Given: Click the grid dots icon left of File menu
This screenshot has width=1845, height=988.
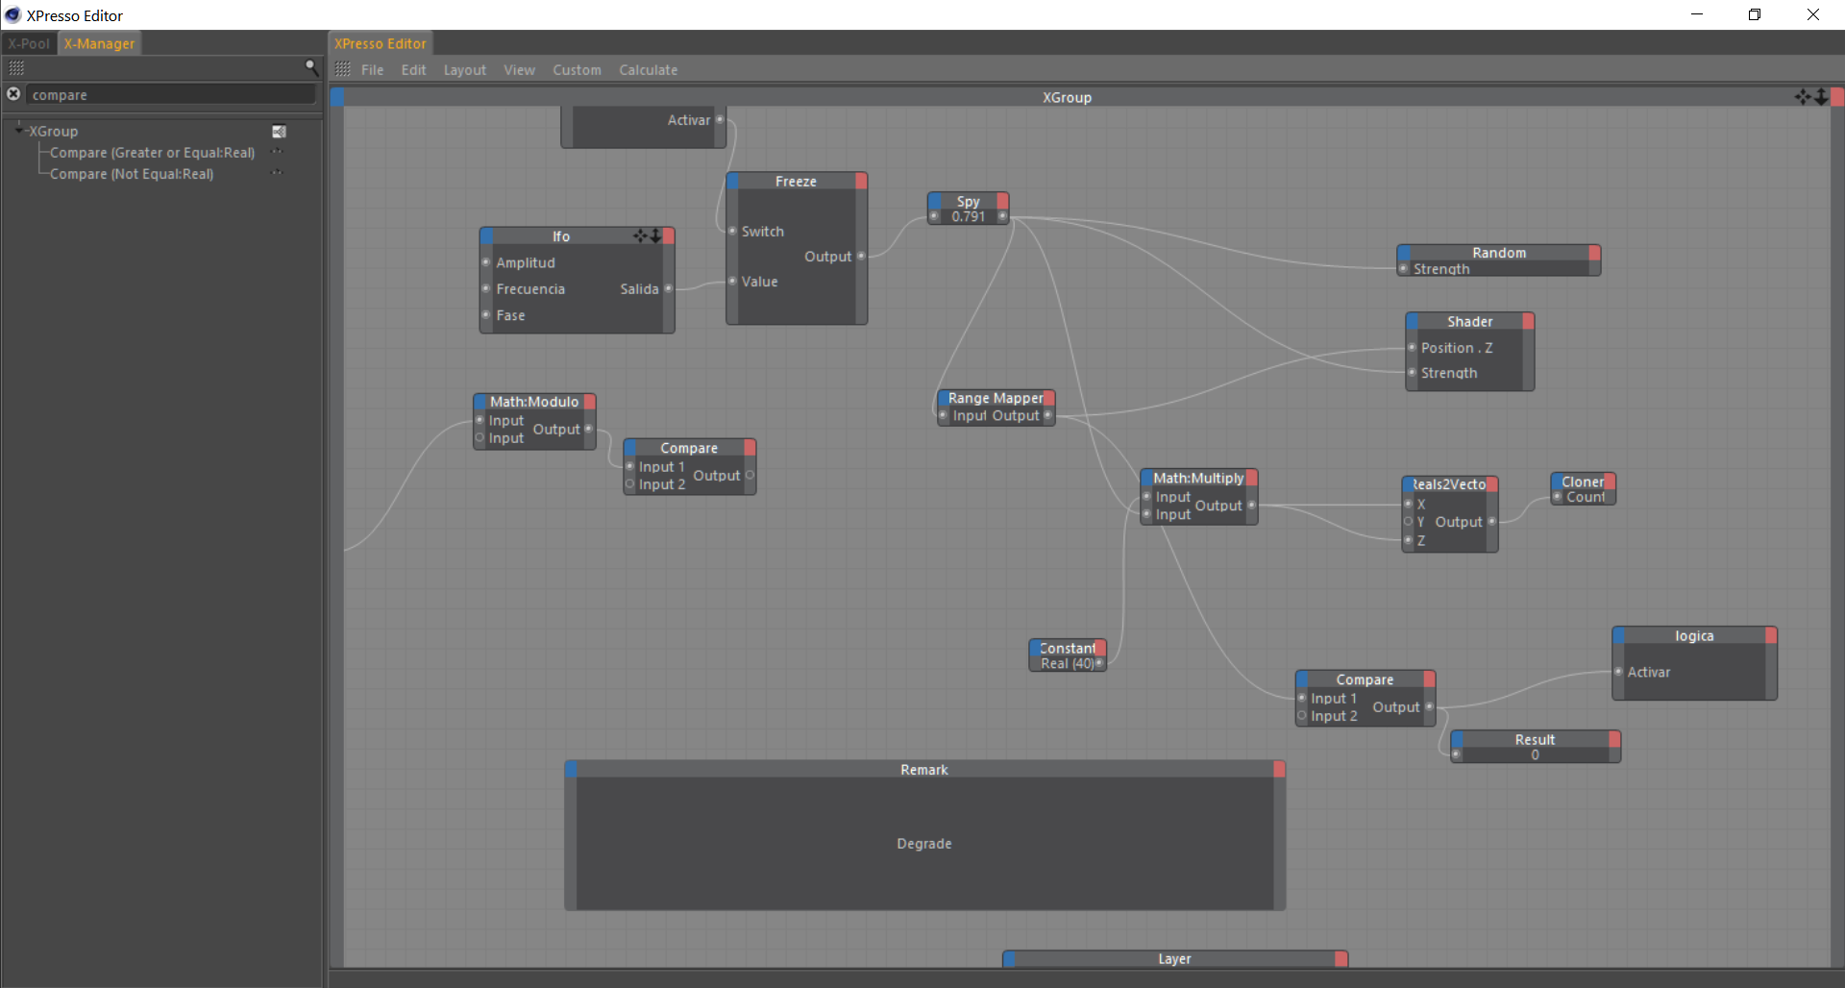Looking at the screenshot, I should click(x=342, y=69).
